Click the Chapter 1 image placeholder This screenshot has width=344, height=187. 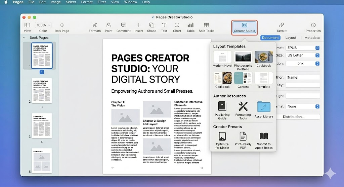[x=125, y=117]
